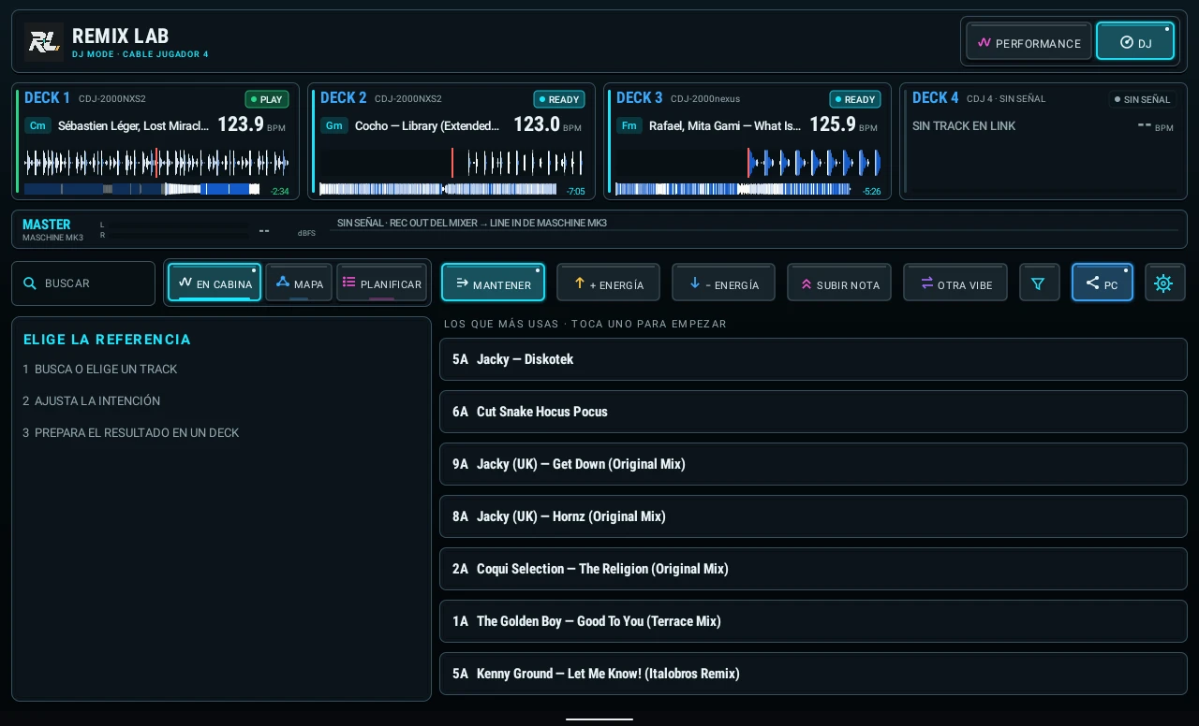This screenshot has width=1199, height=726.
Task: Choose Kenny Ground — Let Me Know! track
Action: point(813,674)
